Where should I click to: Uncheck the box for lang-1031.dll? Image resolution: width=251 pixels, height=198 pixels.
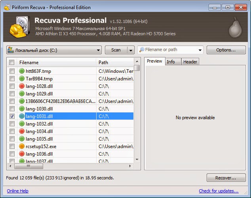tap(12, 116)
